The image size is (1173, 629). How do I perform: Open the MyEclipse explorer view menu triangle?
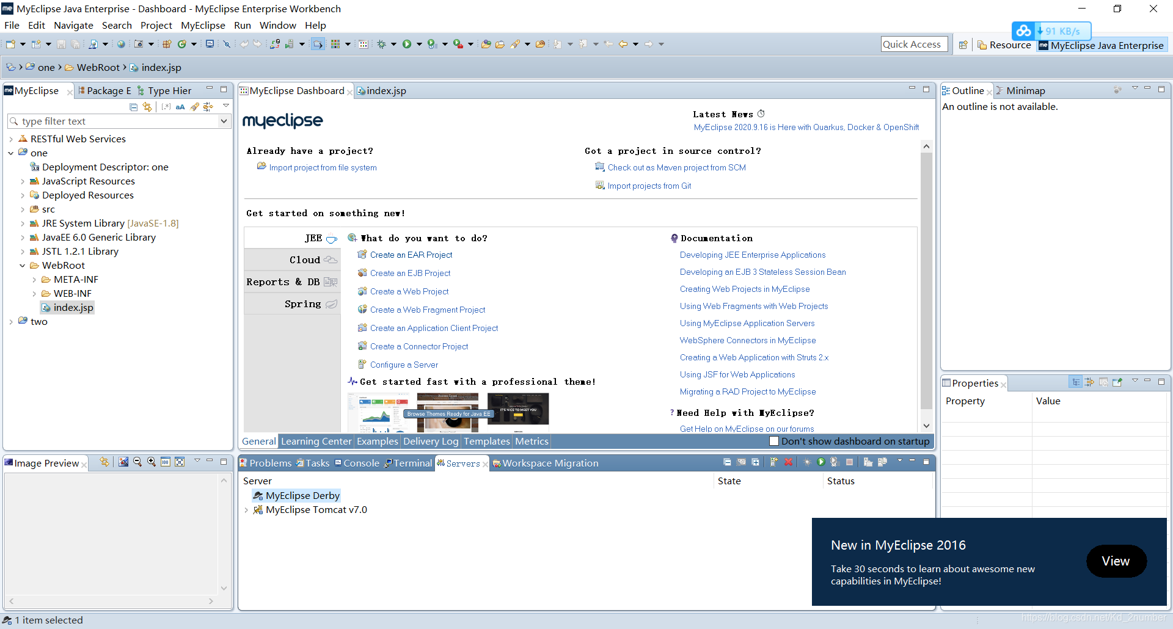coord(226,106)
